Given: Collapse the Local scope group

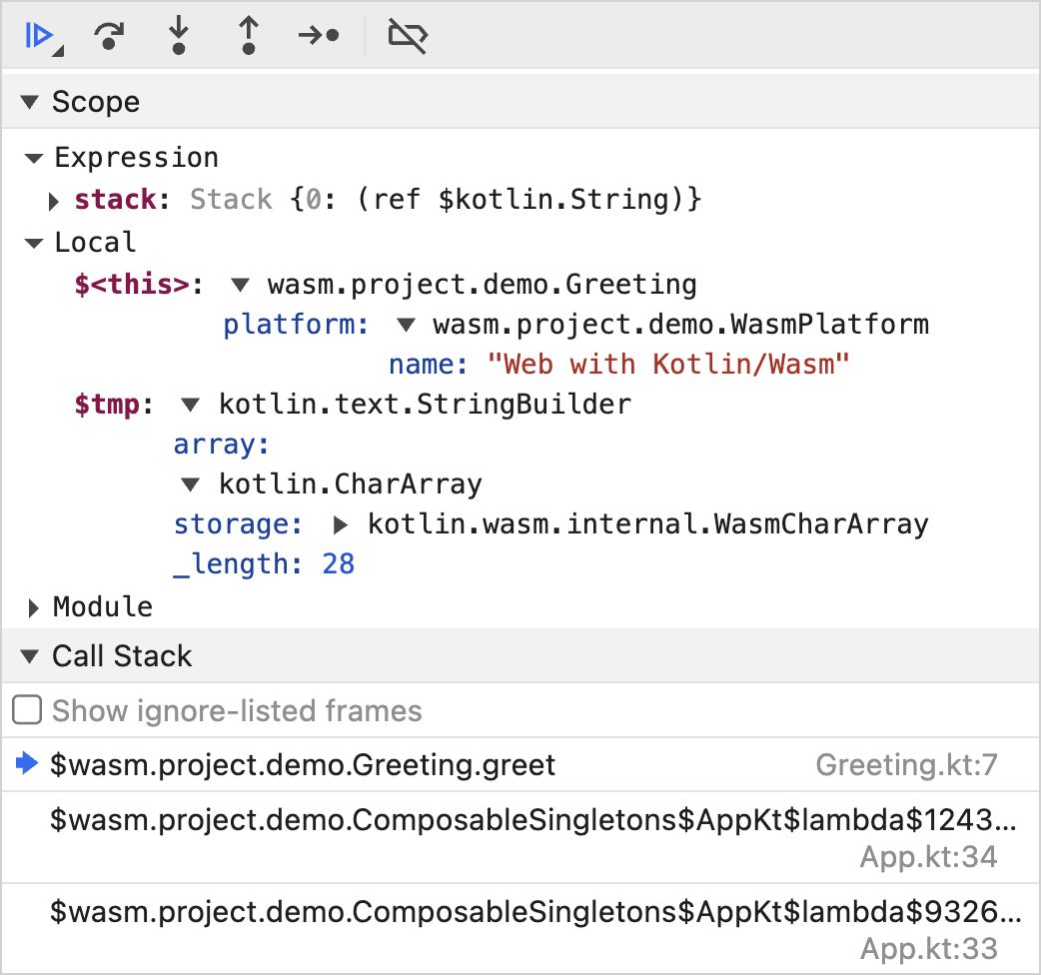Looking at the screenshot, I should point(34,243).
